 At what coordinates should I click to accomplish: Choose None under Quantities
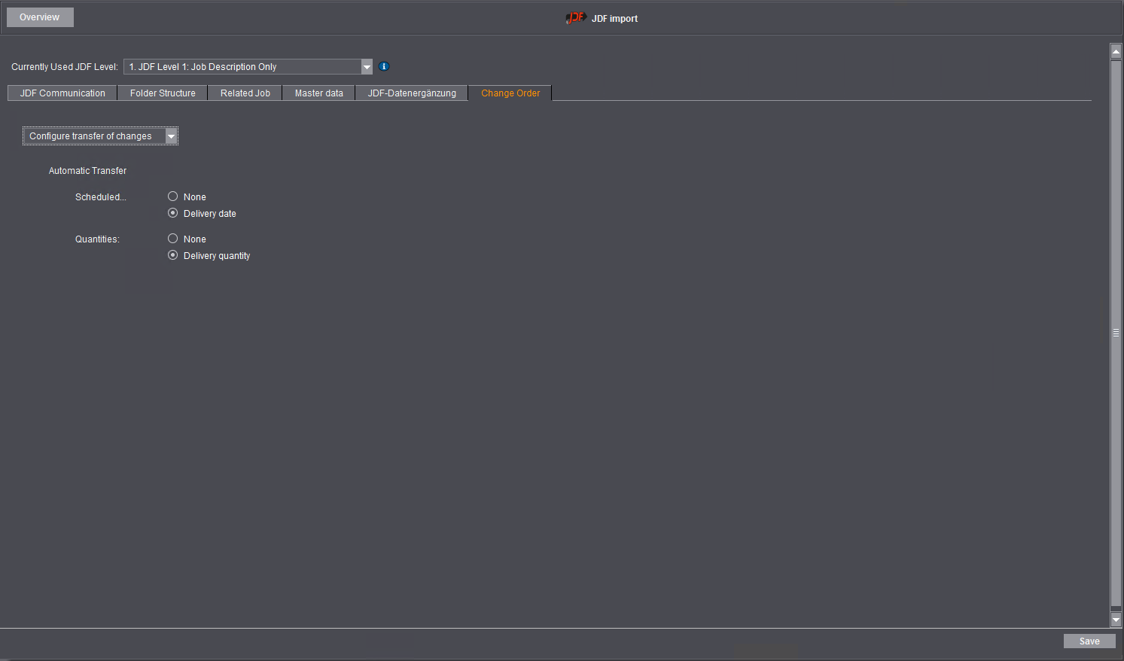(x=172, y=238)
